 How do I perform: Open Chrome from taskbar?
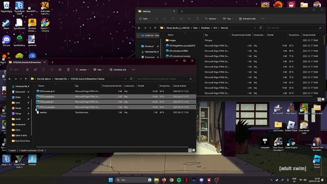point(172,180)
